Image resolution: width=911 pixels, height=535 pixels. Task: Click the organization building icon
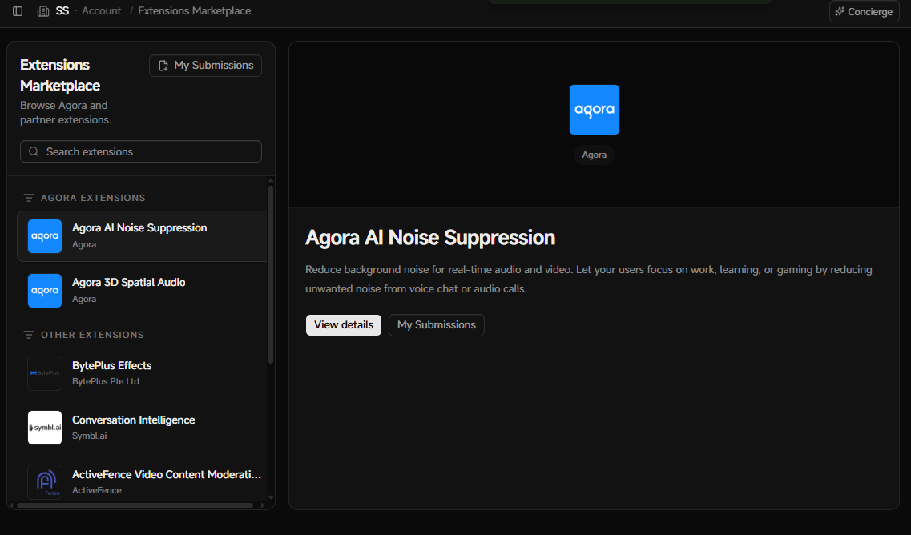pyautogui.click(x=43, y=11)
